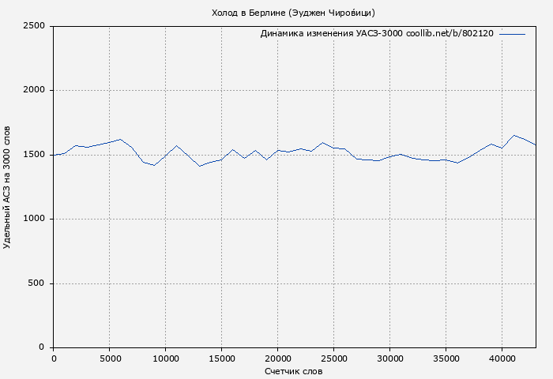Click the y-axis tick label 1500
The height and width of the screenshot is (379, 553).
click(36, 155)
